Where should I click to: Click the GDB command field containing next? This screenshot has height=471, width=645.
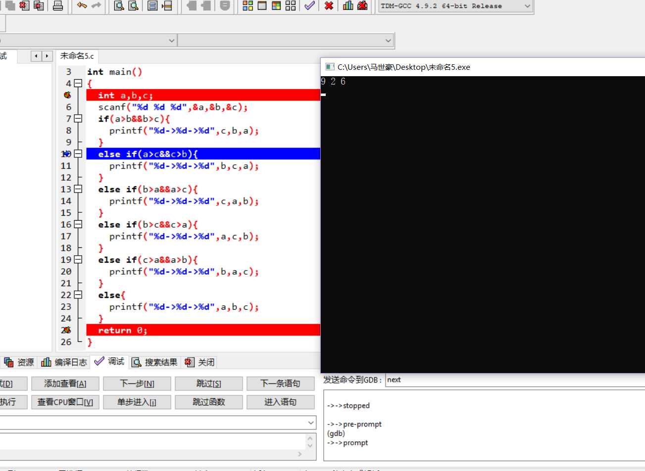(x=515, y=380)
